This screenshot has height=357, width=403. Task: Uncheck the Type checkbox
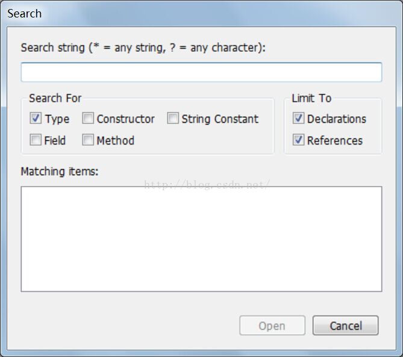[36, 119]
